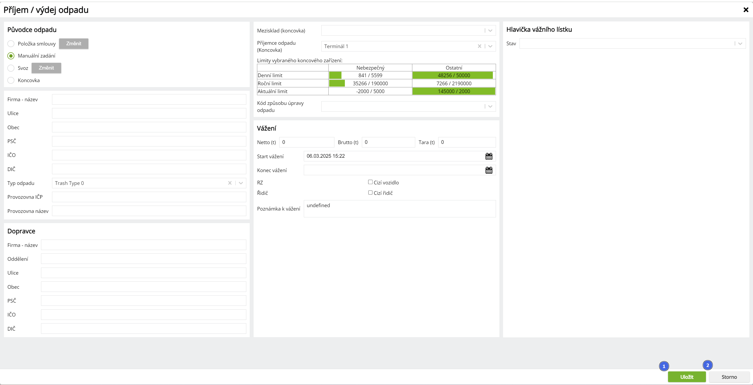Viewport: 753px width, 385px height.
Task: Clear the Trash Type 0 selection
Action: [230, 183]
